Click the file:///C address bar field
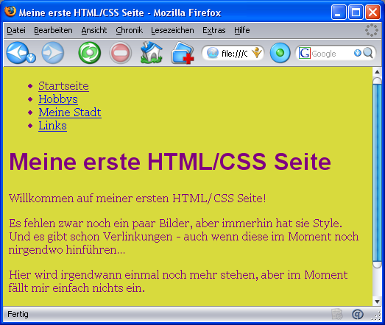 tap(234, 53)
